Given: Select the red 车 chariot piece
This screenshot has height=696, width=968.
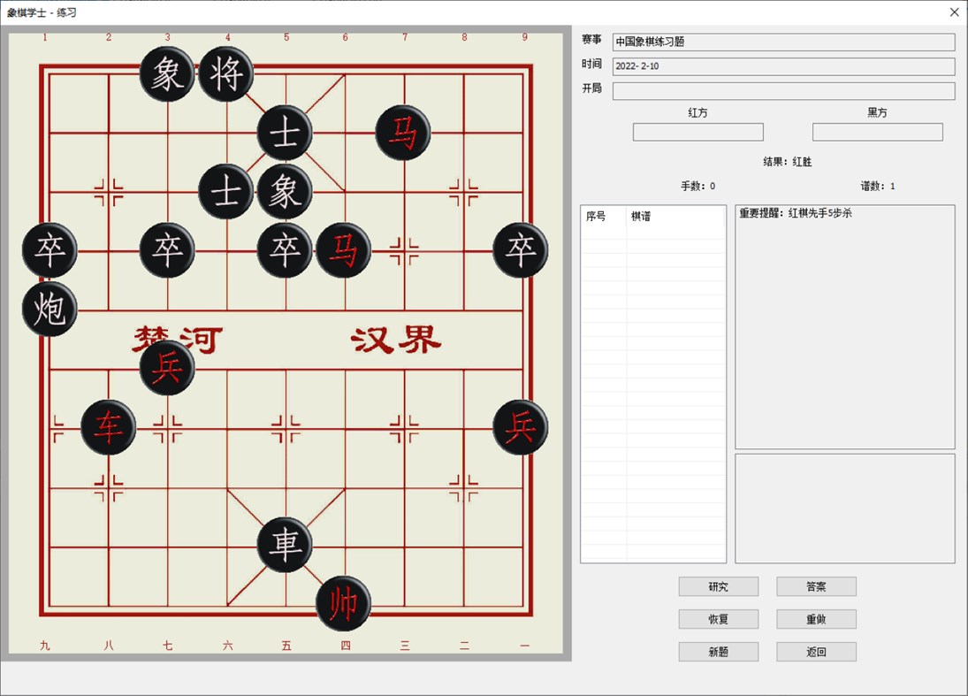Looking at the screenshot, I should [x=107, y=428].
